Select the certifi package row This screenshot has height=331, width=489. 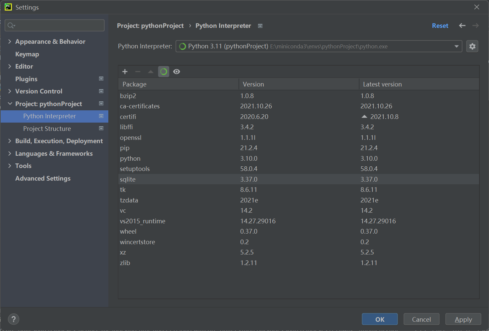[199, 116]
